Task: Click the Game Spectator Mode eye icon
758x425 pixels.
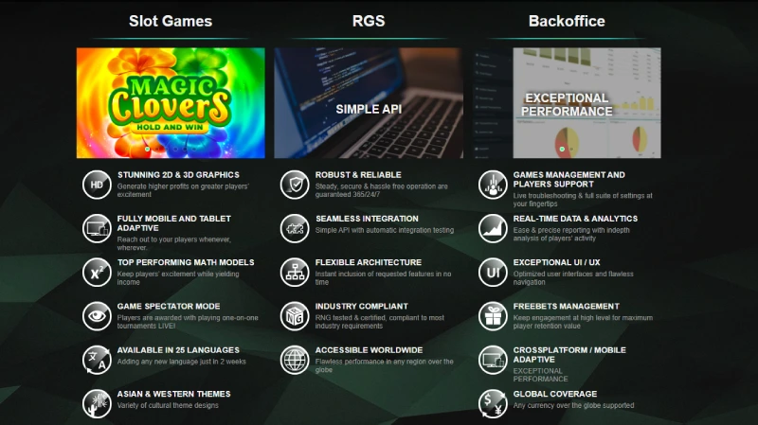Action: pyautogui.click(x=97, y=315)
